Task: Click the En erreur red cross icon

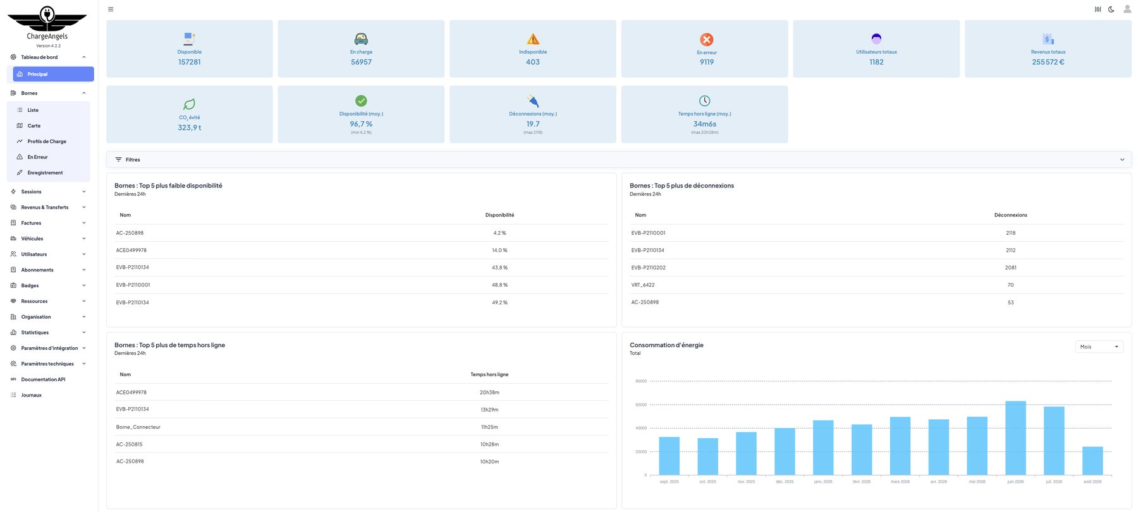Action: (707, 39)
